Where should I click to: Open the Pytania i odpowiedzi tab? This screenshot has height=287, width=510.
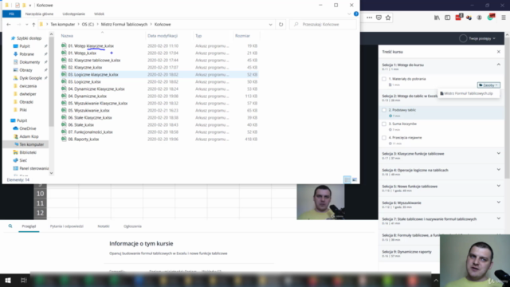pyautogui.click(x=67, y=226)
